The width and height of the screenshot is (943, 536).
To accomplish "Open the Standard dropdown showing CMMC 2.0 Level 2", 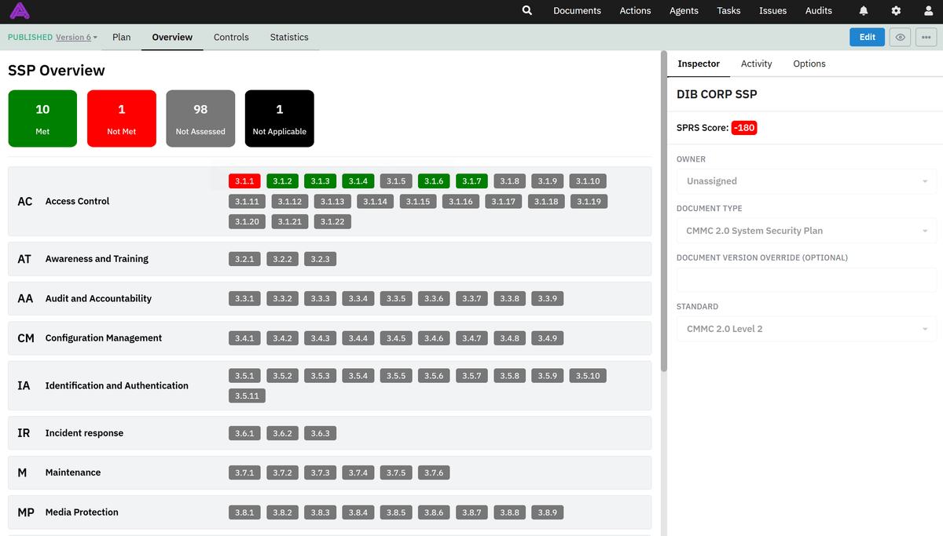I will point(805,328).
